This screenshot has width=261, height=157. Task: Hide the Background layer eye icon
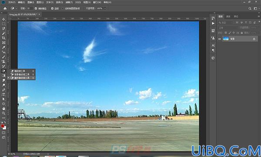pos(220,39)
